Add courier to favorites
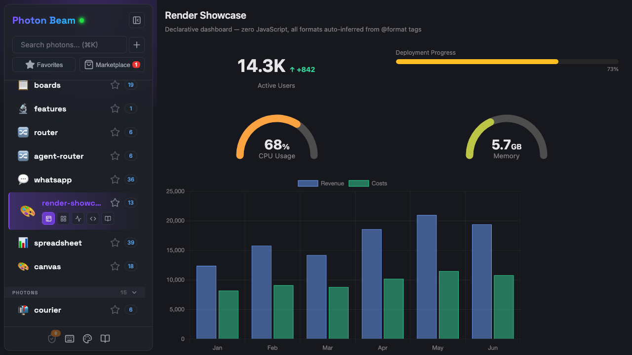The image size is (632, 355). click(115, 310)
